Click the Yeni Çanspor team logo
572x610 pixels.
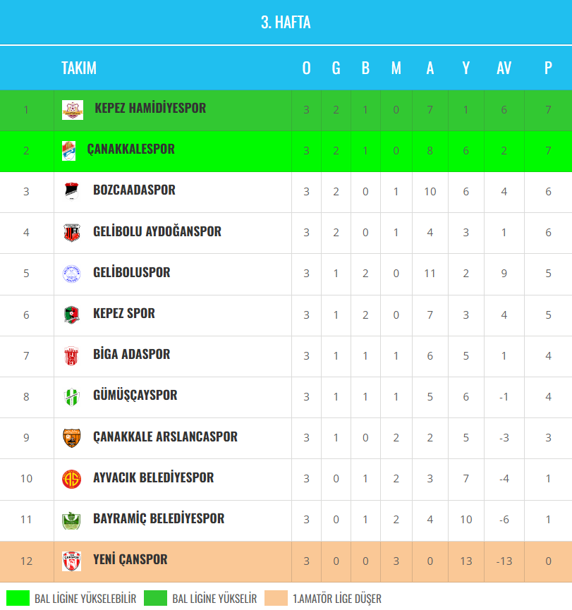click(x=71, y=561)
